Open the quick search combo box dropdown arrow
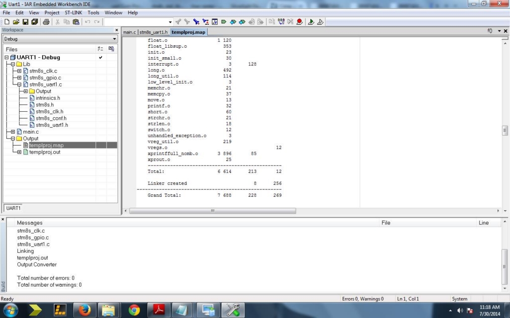This screenshot has width=510, height=318. (170, 22)
